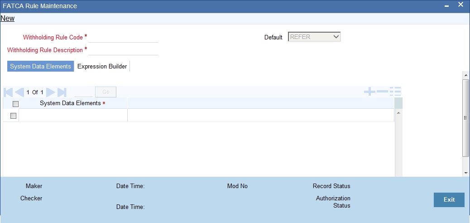Add a row with plus icon
Viewport: 470px width, 223px height.
point(369,91)
